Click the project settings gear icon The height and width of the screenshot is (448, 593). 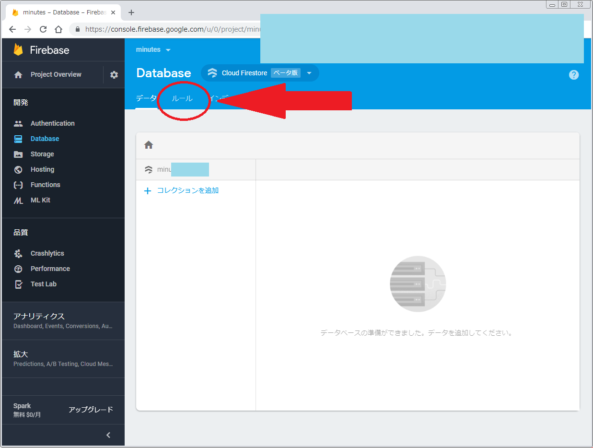point(114,75)
